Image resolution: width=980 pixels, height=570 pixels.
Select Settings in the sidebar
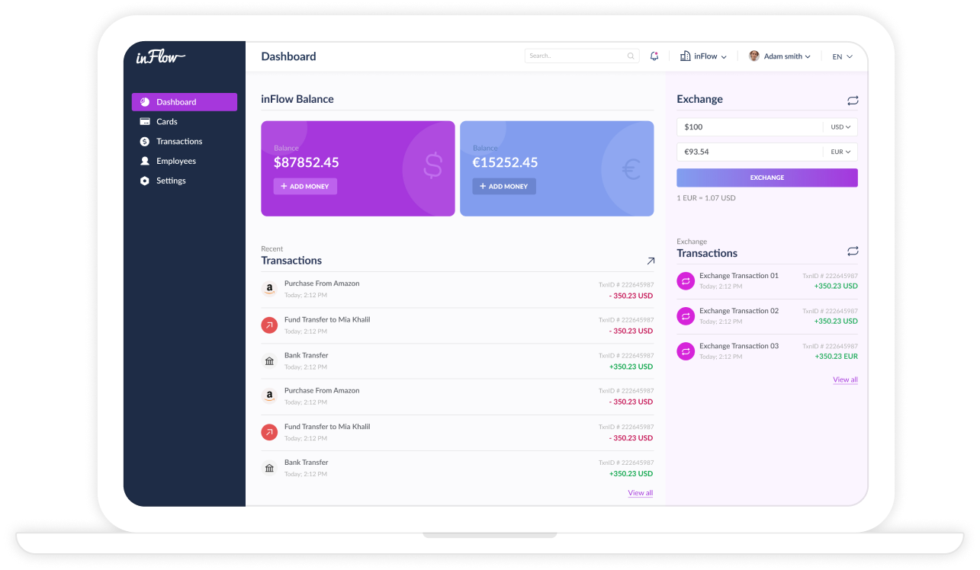click(171, 181)
